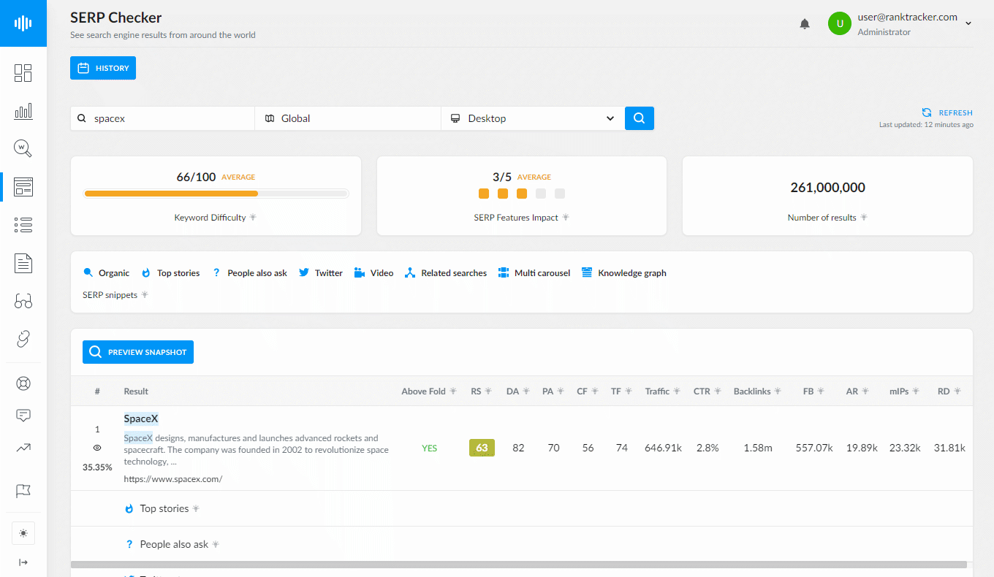
Task: Toggle light/dark theme with the sun icon
Action: pos(23,533)
